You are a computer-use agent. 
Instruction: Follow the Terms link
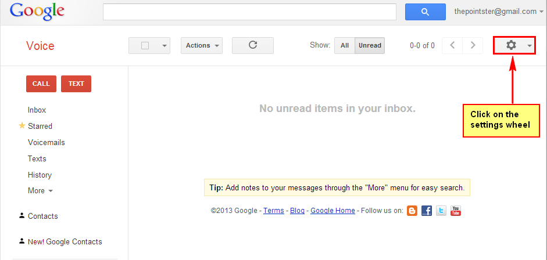pos(273,211)
